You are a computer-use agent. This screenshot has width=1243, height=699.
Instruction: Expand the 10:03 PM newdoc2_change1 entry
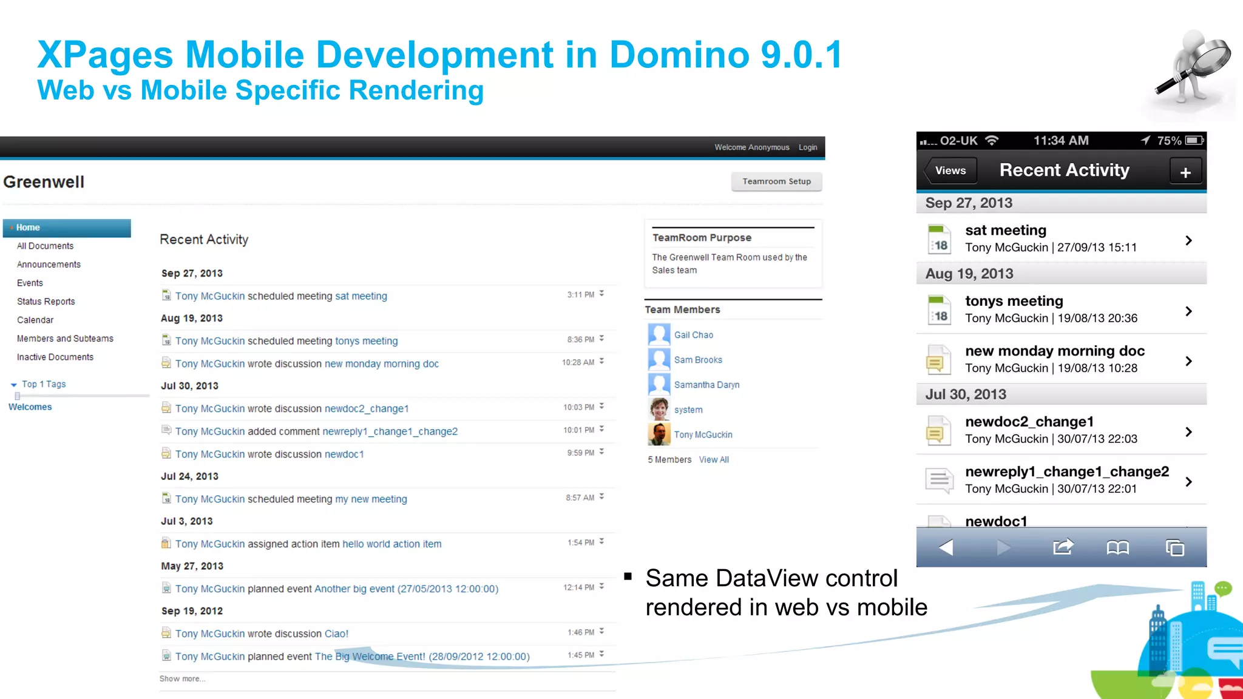(601, 407)
